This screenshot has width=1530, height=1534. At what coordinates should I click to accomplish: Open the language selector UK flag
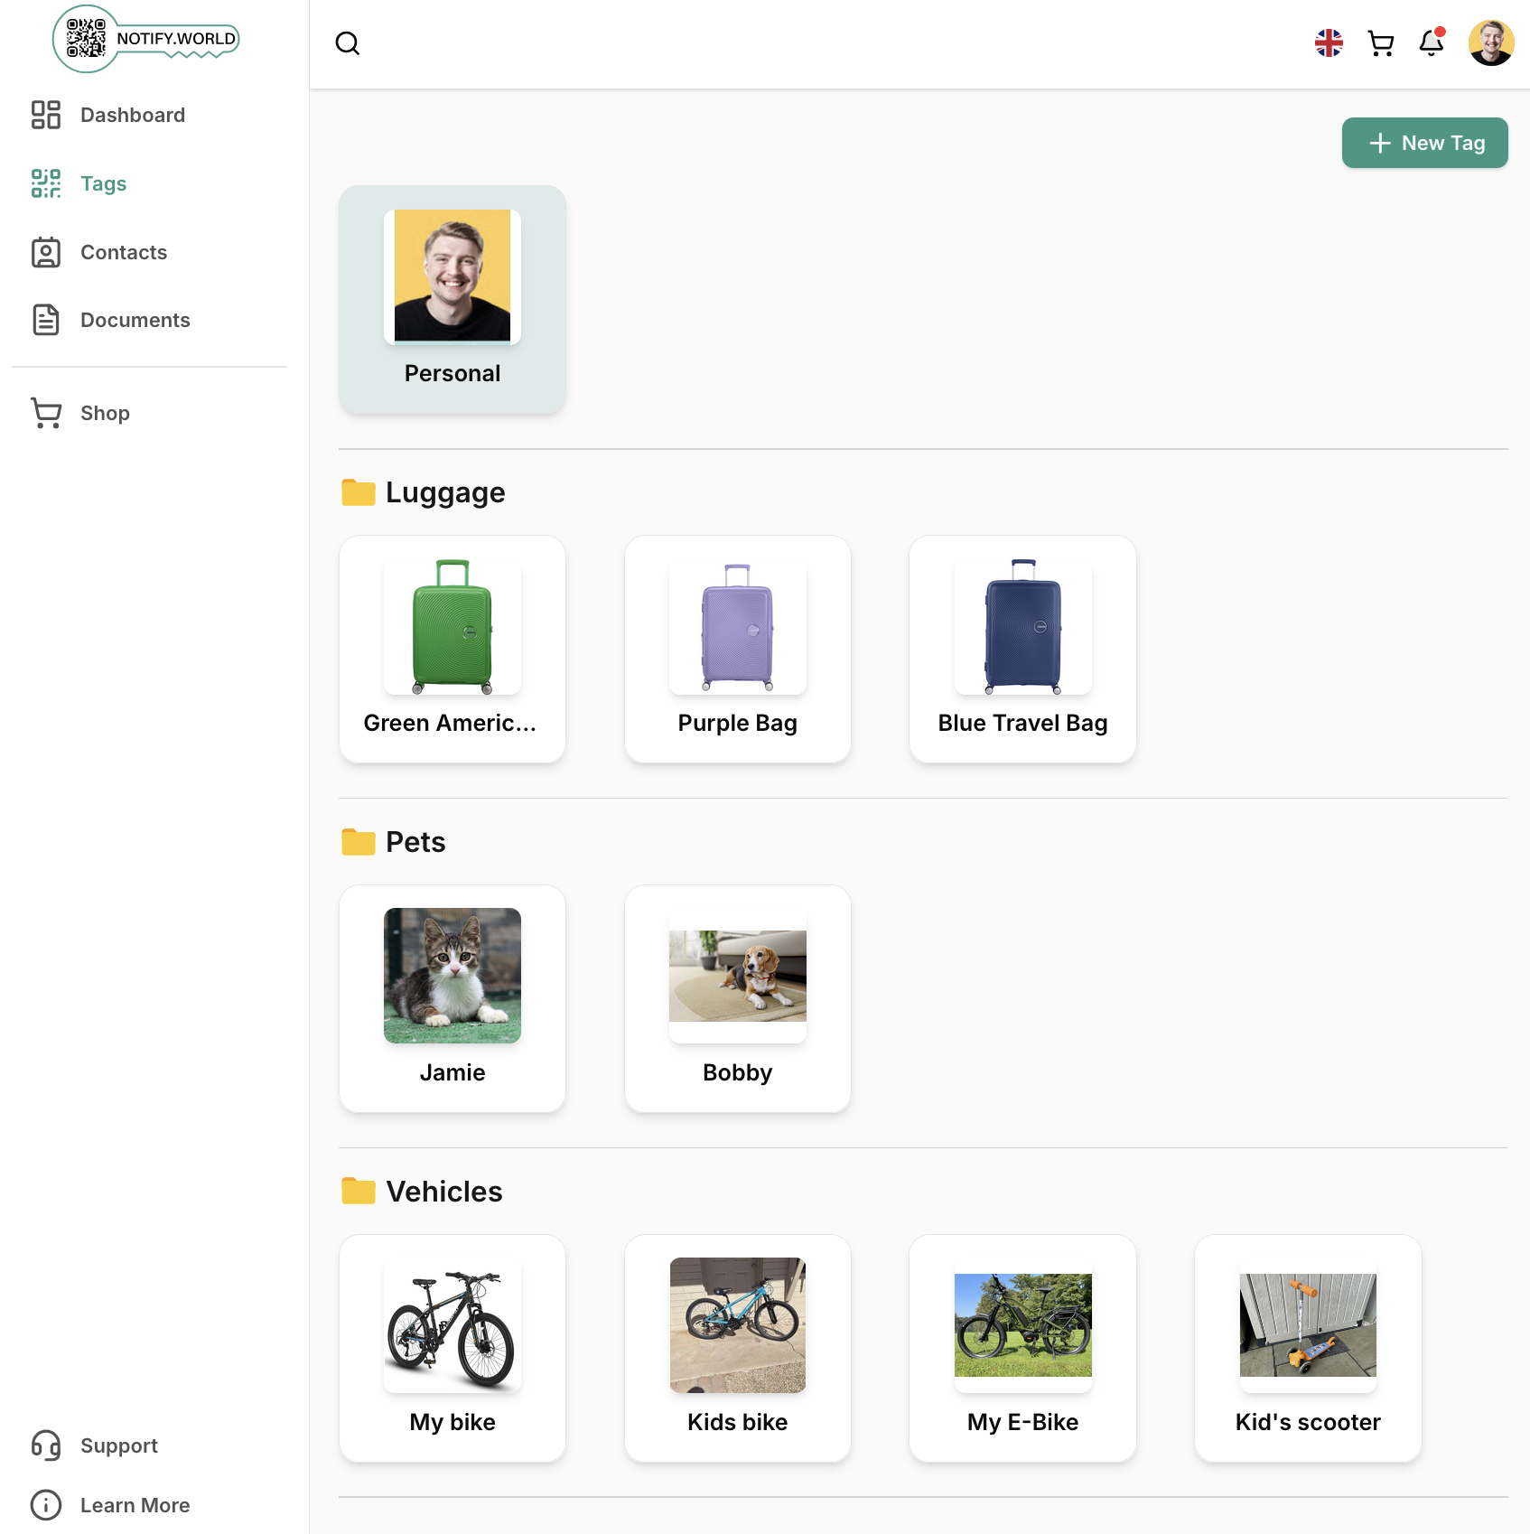point(1329,43)
